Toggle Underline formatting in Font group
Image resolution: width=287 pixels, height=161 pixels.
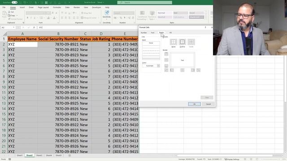pos(35,18)
